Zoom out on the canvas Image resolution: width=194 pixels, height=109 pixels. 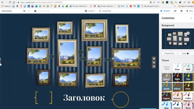coord(154,67)
